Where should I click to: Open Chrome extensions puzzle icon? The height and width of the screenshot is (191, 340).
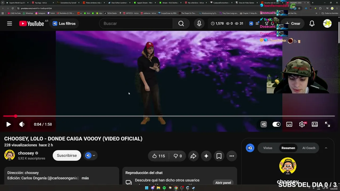[320, 8]
